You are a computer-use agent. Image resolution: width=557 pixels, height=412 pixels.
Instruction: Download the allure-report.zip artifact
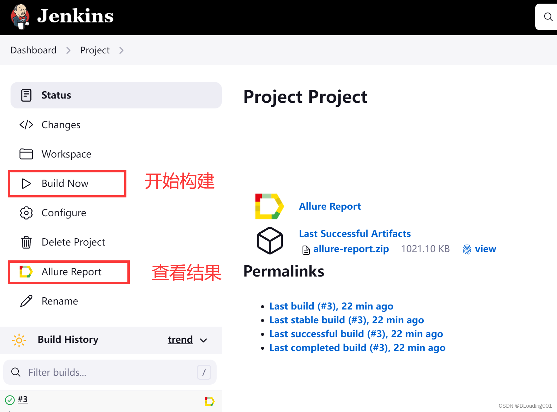coord(351,249)
